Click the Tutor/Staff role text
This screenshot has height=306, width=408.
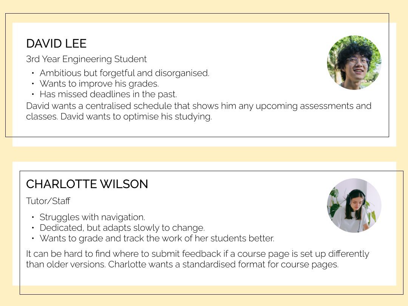48,201
